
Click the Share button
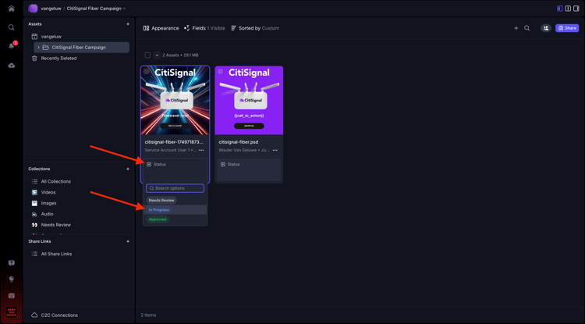pyautogui.click(x=567, y=28)
